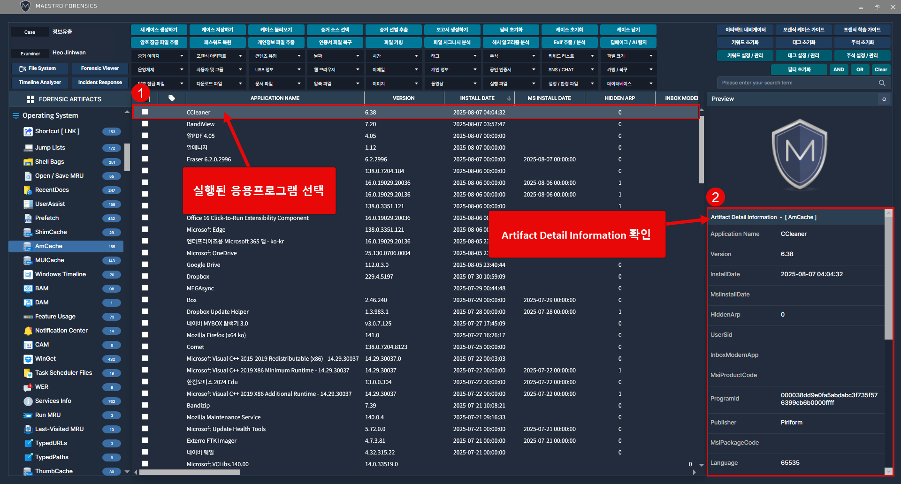
Task: Open the Jump Lists artifact icon
Action: click(28, 148)
